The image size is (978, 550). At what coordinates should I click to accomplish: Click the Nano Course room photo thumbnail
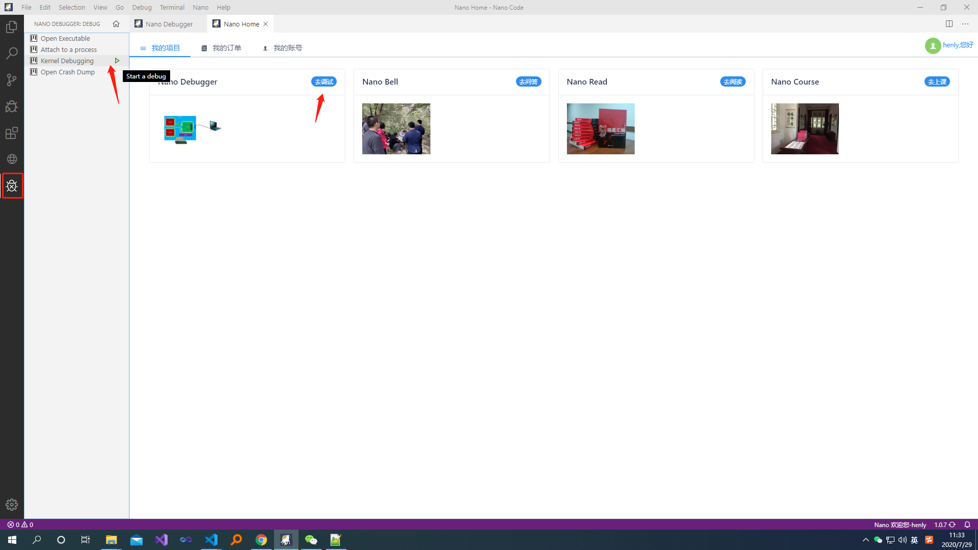pyautogui.click(x=805, y=129)
